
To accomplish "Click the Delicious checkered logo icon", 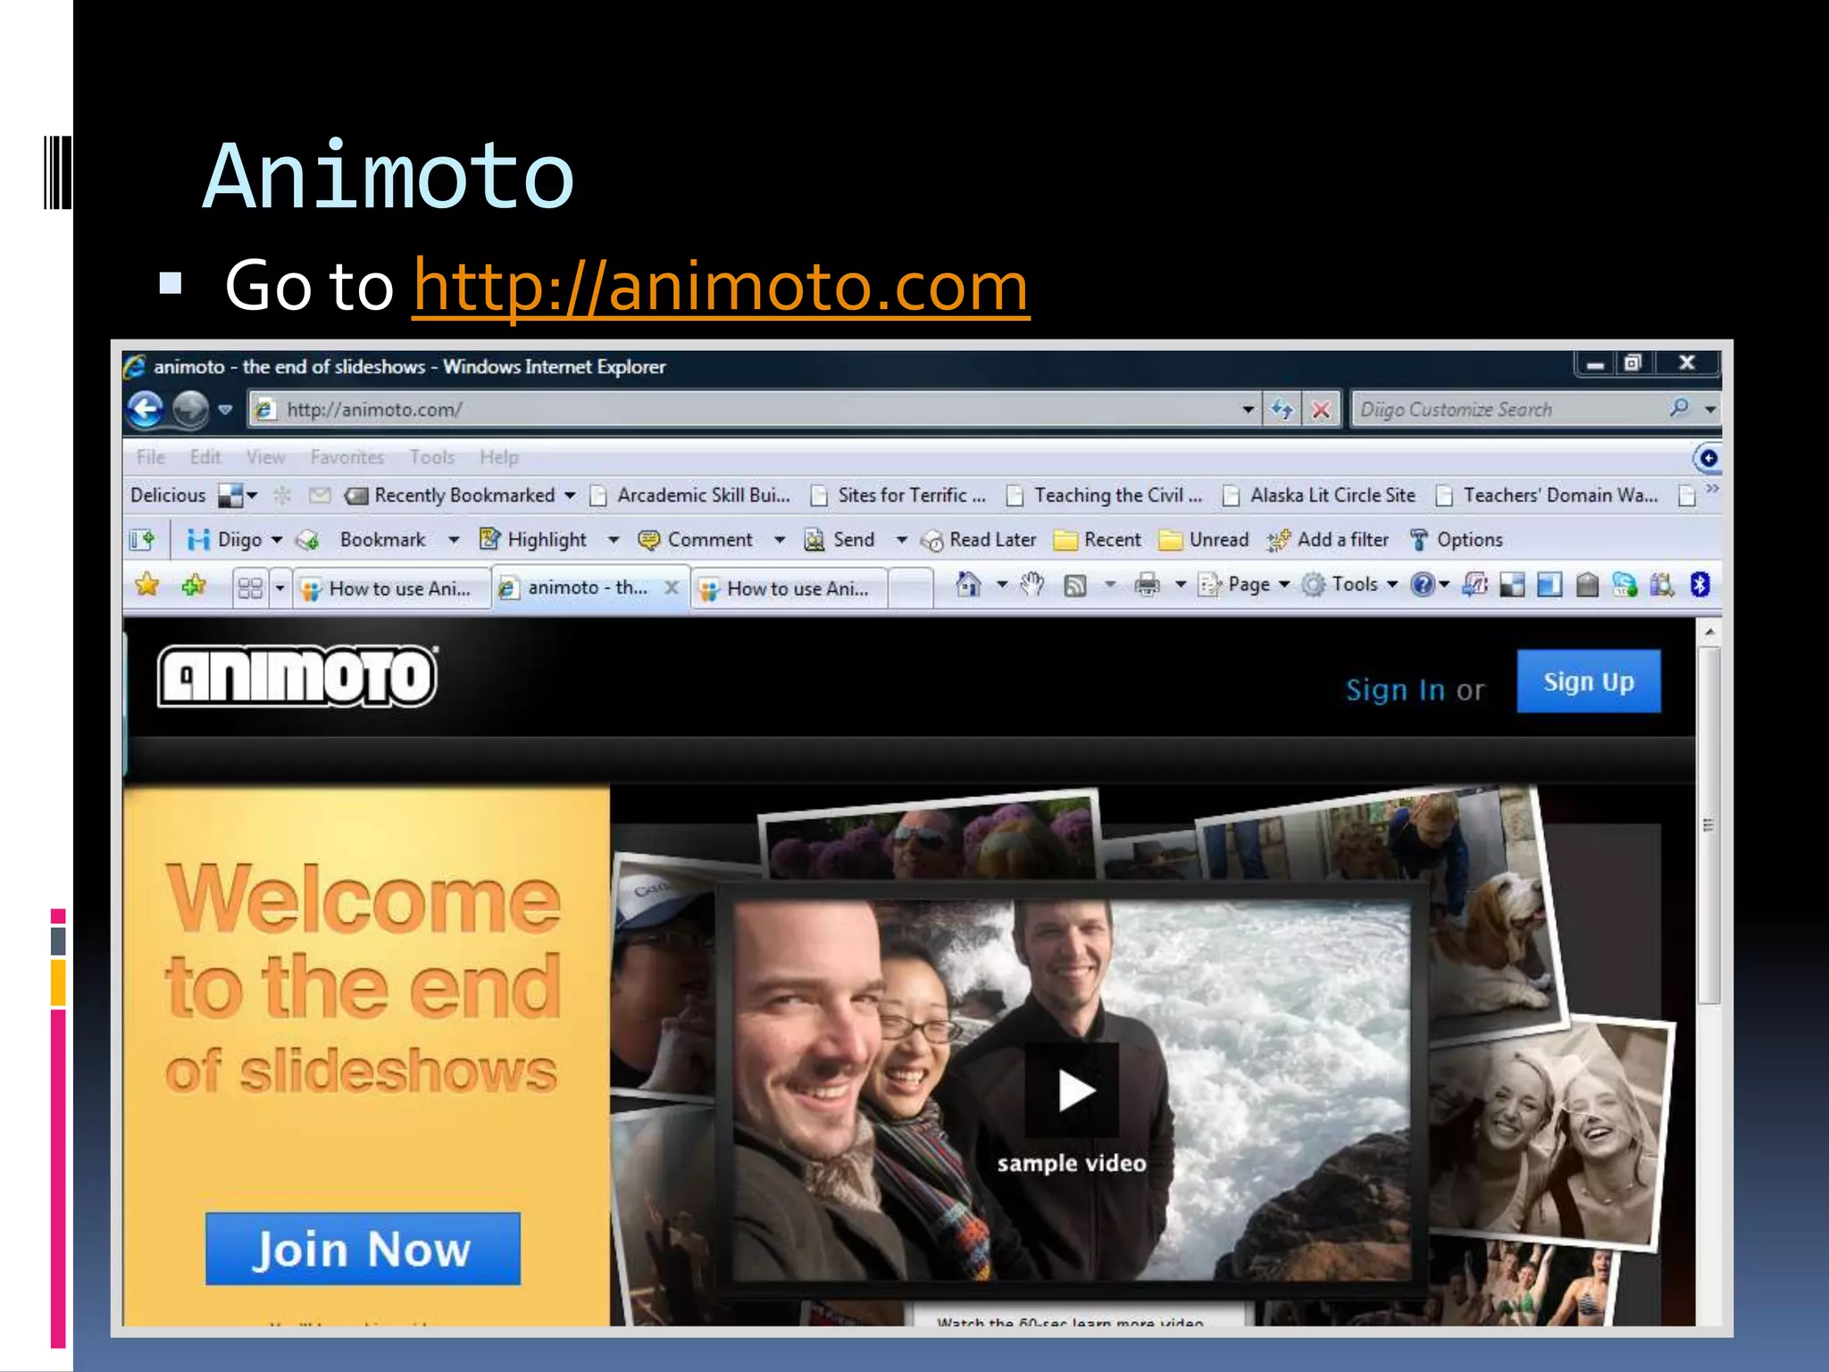I will pos(230,496).
